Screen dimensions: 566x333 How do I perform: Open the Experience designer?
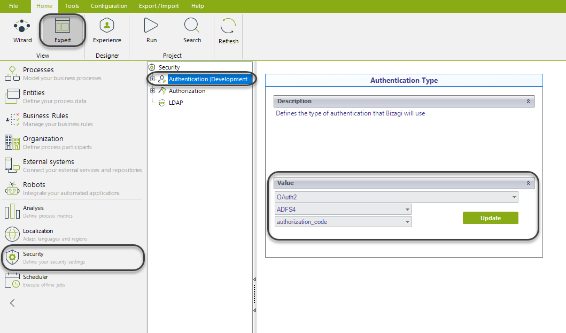pos(107,31)
